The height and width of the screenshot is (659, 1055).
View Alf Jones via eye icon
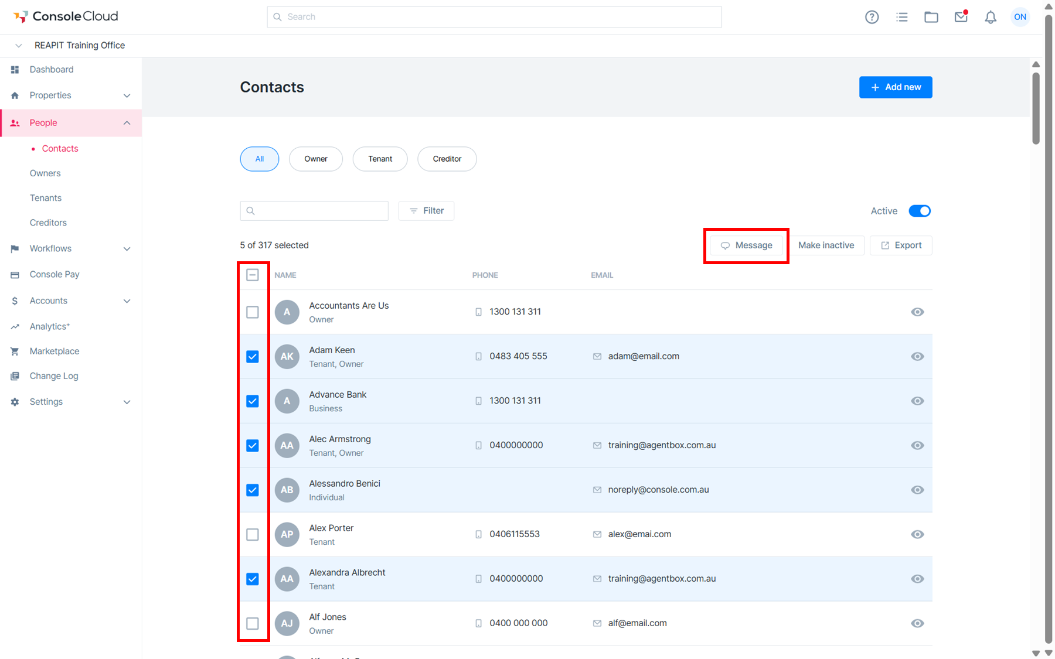917,623
